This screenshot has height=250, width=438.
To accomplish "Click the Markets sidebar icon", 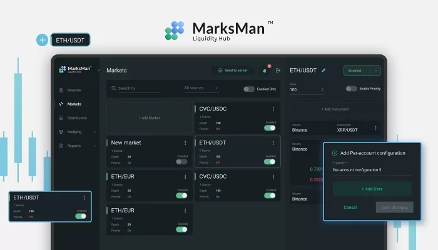I will pyautogui.click(x=61, y=104).
